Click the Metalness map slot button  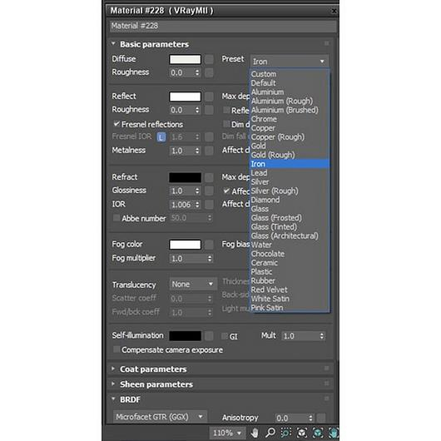209,151
